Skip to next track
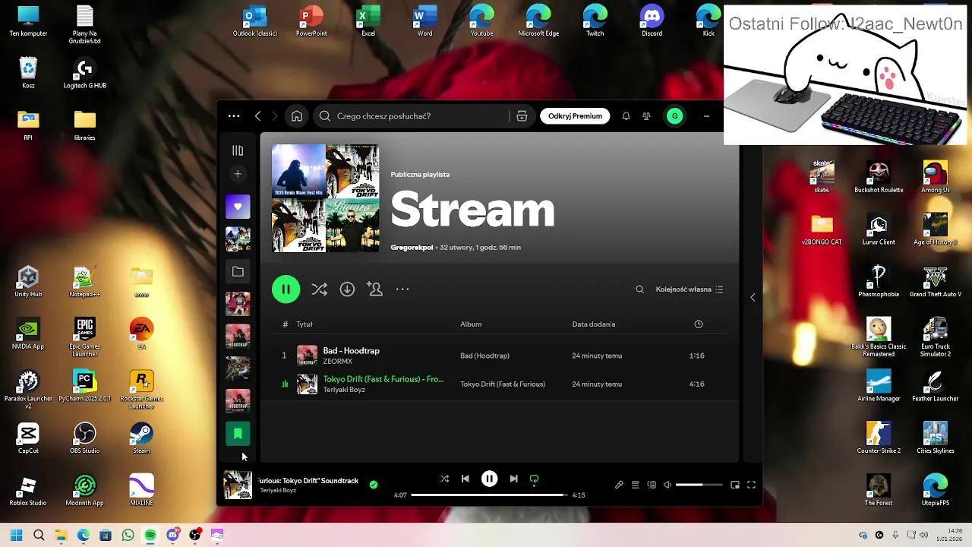The image size is (972, 547). pos(513,479)
